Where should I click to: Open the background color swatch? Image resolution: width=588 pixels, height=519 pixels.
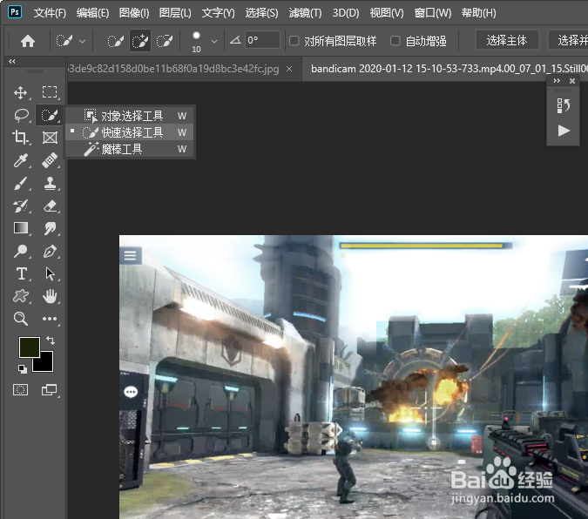click(x=46, y=364)
